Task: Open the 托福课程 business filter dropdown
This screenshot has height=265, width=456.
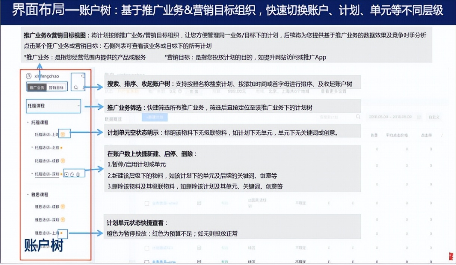Action: (x=53, y=106)
